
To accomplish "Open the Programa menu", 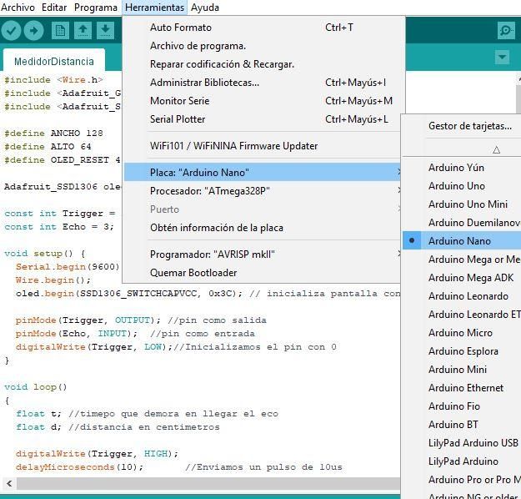I will [x=96, y=8].
